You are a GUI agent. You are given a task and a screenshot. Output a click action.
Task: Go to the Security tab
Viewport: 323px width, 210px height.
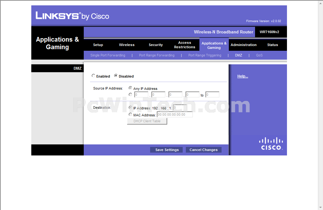click(156, 45)
